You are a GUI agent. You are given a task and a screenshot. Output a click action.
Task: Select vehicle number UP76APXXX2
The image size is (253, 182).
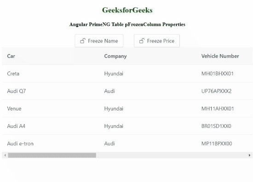coord(216,91)
